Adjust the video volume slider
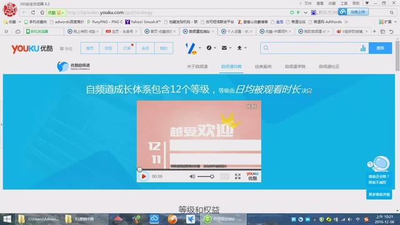 coord(206,176)
